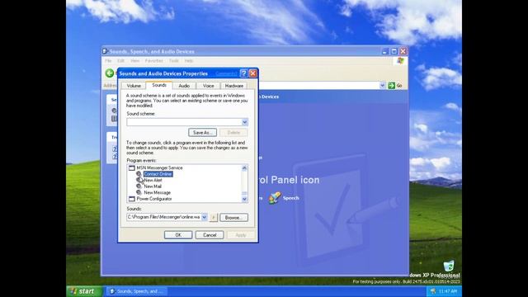This screenshot has height=297, width=528.
Task: Open the Recycle Bin on desktop
Action: (x=449, y=267)
